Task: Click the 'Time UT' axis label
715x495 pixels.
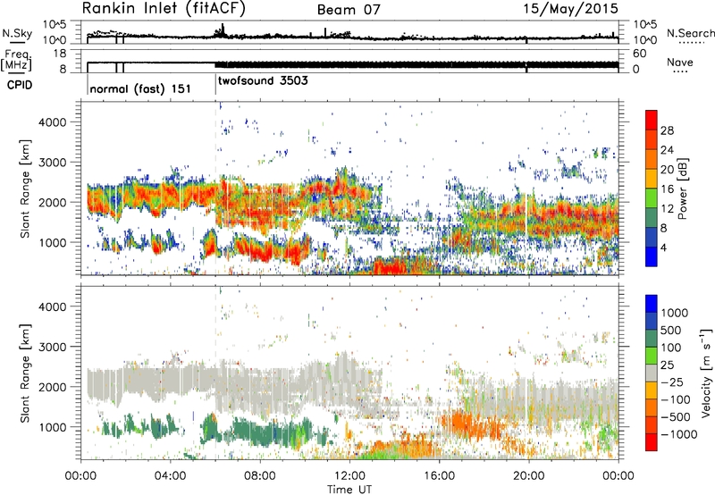Action: [349, 490]
